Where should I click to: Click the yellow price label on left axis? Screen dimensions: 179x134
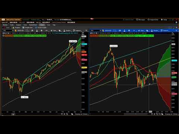(84, 67)
